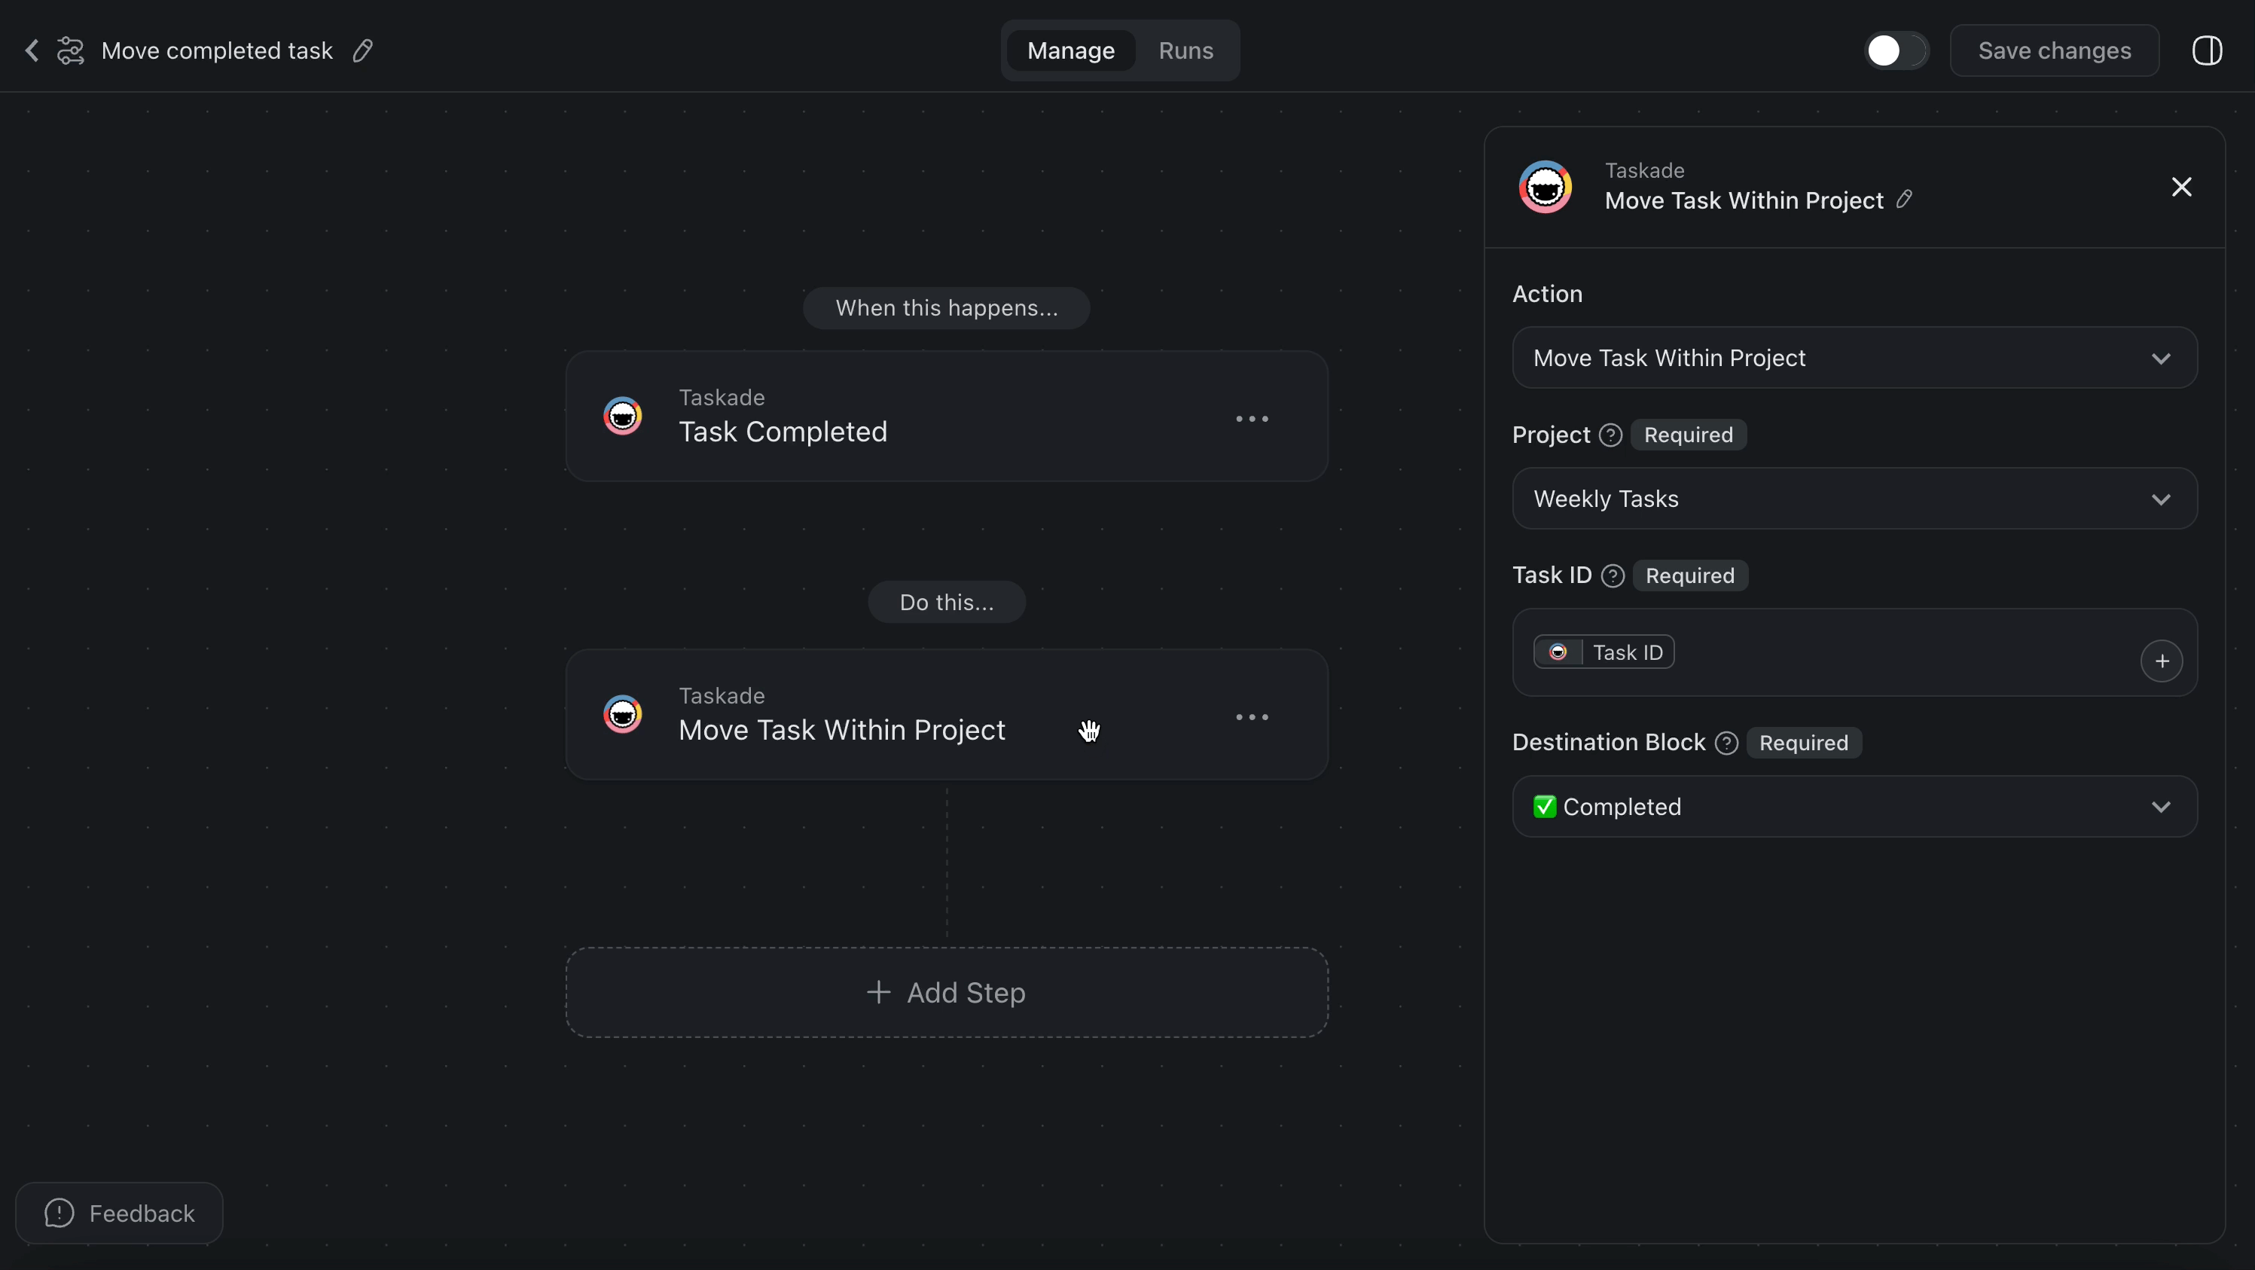This screenshot has width=2255, height=1270.
Task: Open the Completed destination block dropdown
Action: point(1854,806)
